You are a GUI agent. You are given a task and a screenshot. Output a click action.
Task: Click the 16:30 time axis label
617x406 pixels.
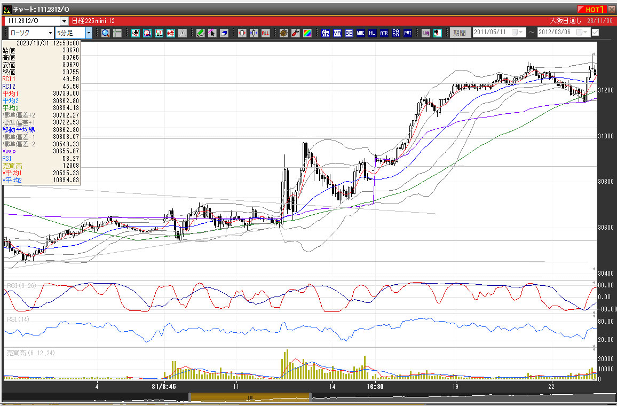(x=375, y=387)
